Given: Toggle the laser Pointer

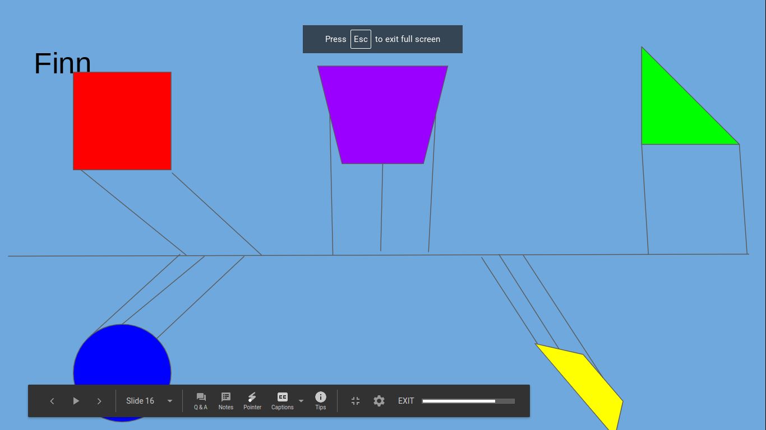Looking at the screenshot, I should tap(252, 401).
